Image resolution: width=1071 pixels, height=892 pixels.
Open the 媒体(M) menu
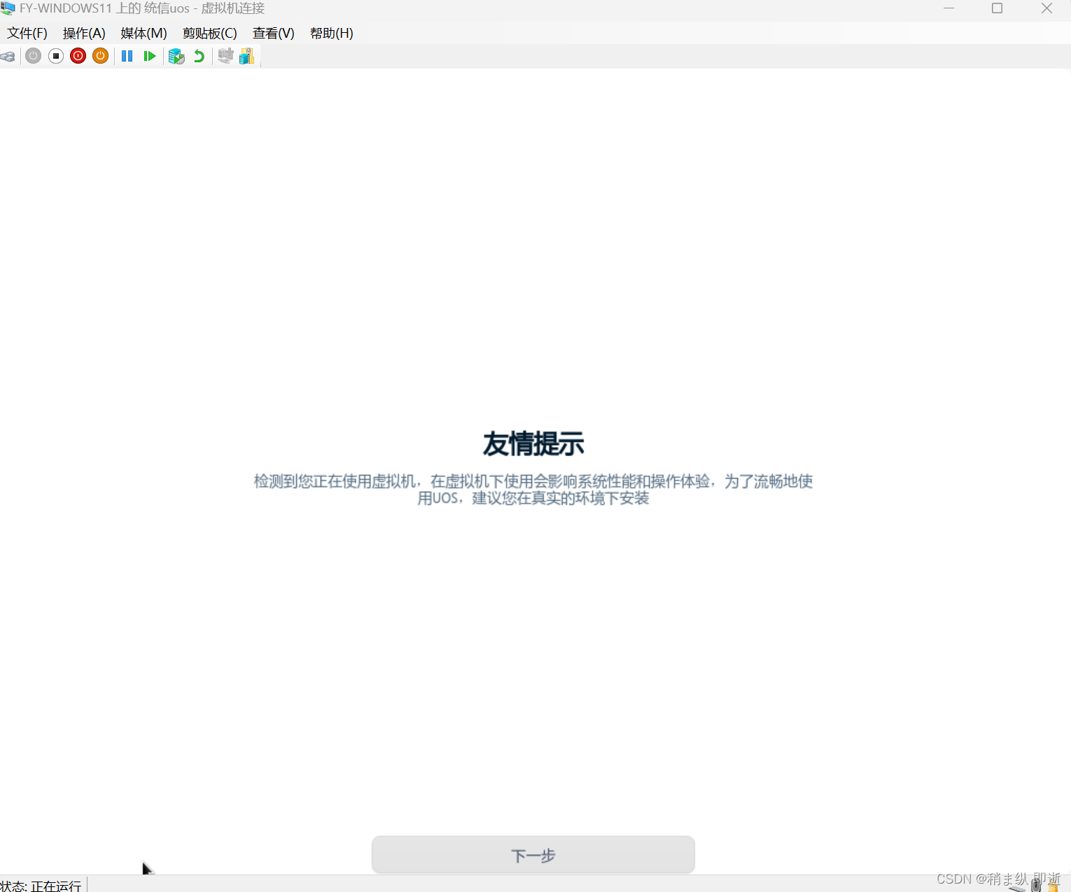[142, 33]
